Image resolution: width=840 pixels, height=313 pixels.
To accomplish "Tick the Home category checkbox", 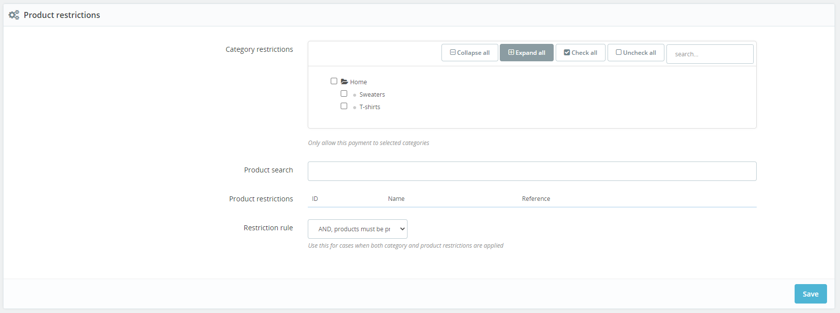I will click(334, 81).
